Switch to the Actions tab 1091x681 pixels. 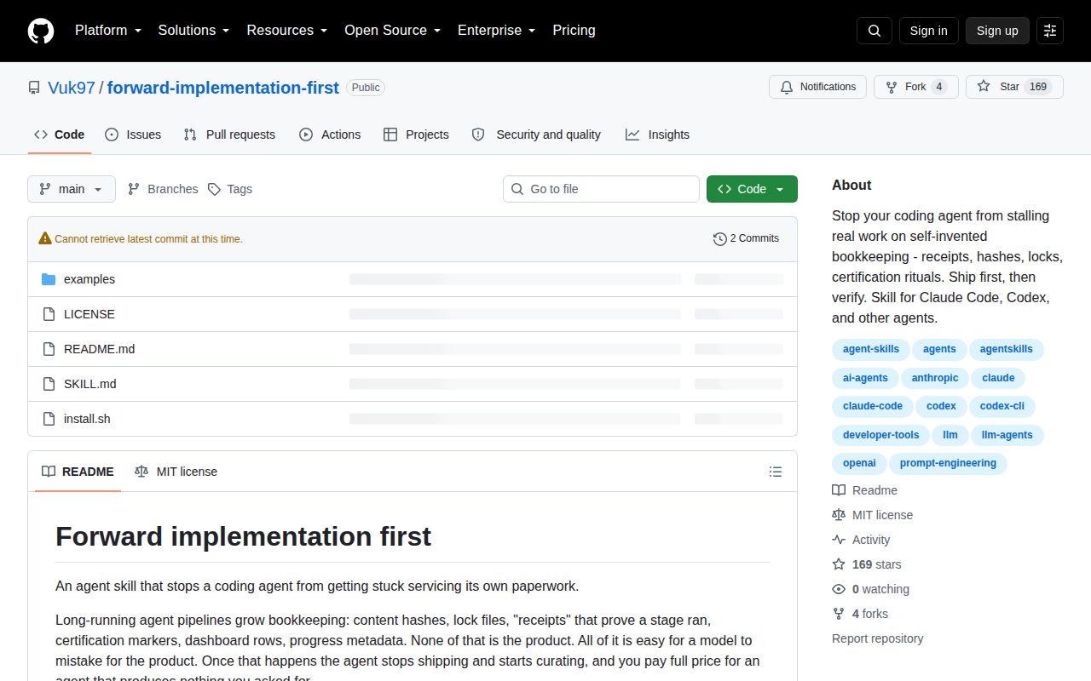330,134
